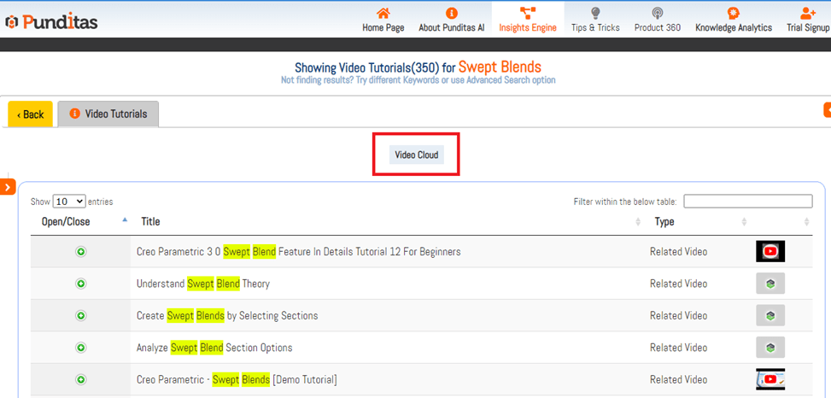831x398 pixels.
Task: Click the Video Cloud button
Action: coord(416,155)
